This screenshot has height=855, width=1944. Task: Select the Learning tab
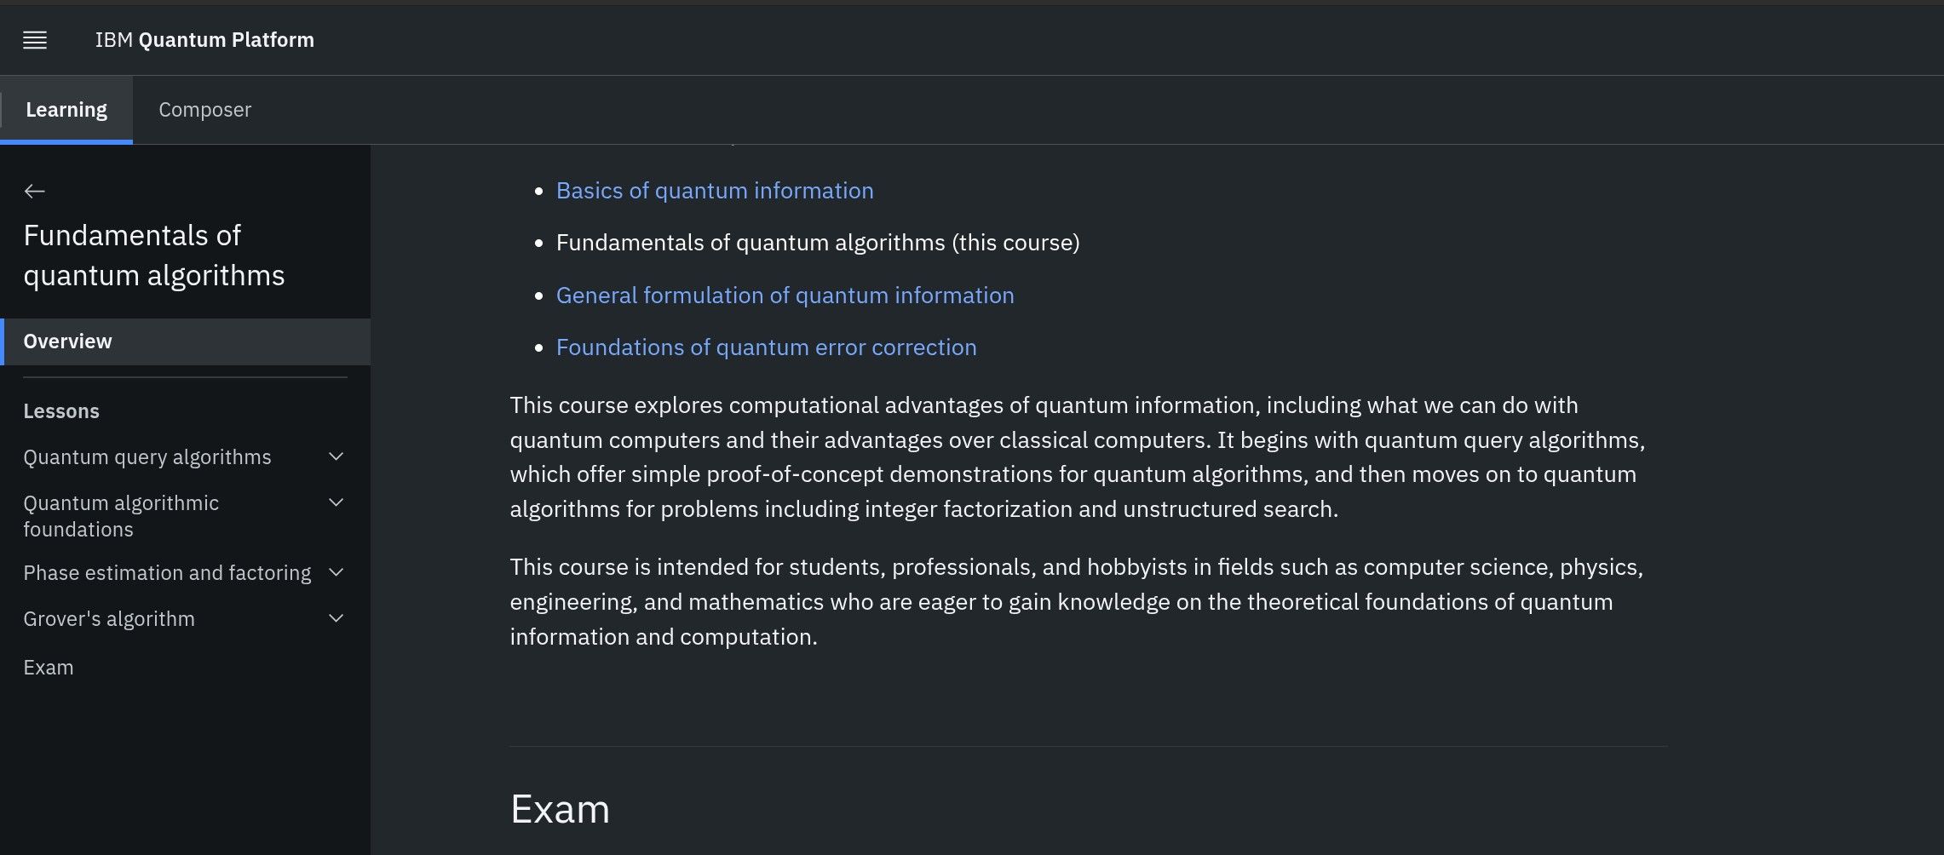(x=66, y=110)
